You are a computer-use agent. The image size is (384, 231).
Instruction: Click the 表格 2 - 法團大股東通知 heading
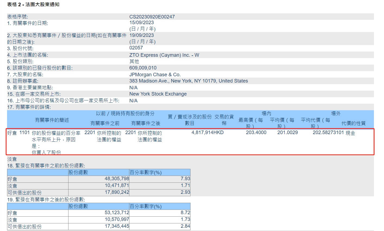click(x=33, y=5)
